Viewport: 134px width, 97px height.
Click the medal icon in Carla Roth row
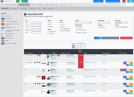tap(37, 77)
